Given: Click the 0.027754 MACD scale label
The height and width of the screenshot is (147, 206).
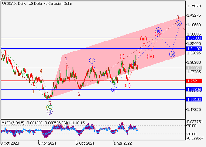Looking at the screenshot, I should pyautogui.click(x=195, y=122).
